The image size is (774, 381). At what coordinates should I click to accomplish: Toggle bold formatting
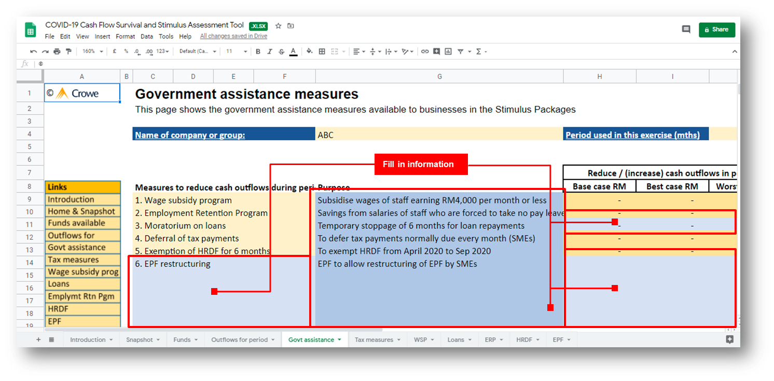(258, 51)
